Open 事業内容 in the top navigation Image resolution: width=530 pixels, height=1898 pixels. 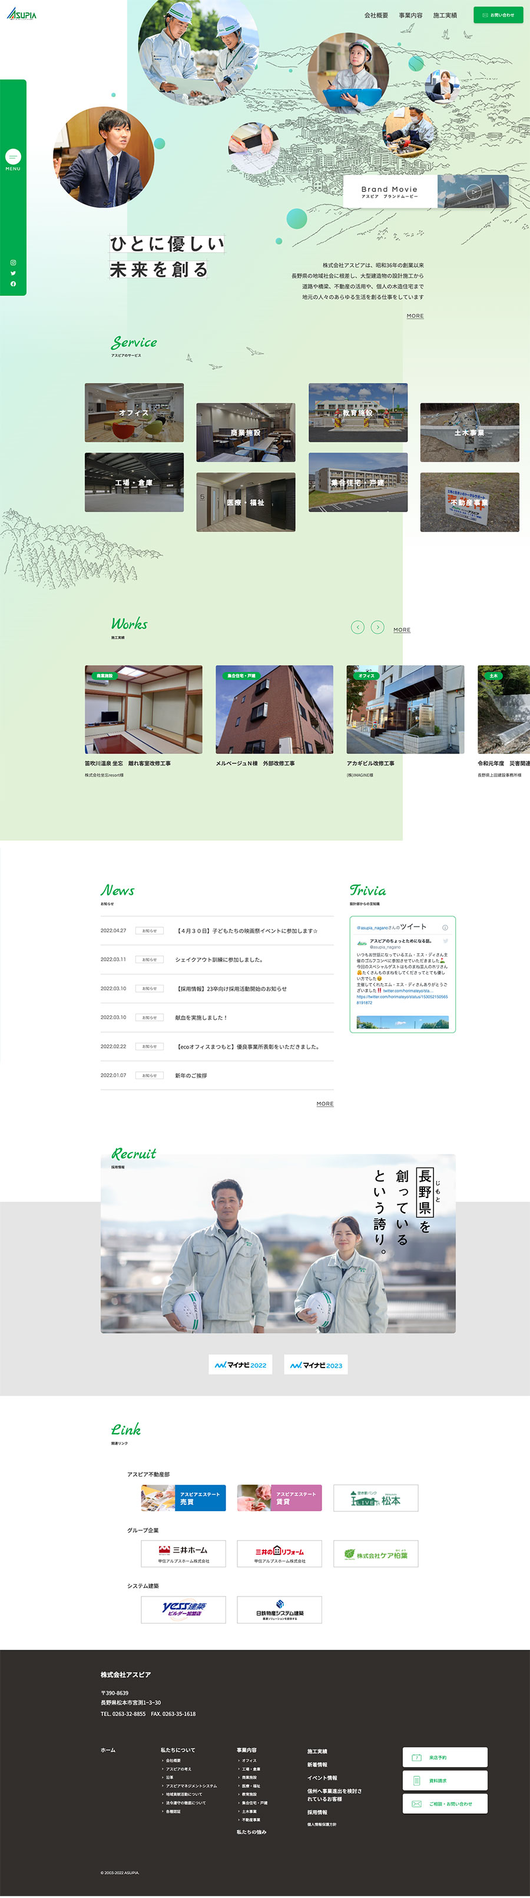point(410,15)
